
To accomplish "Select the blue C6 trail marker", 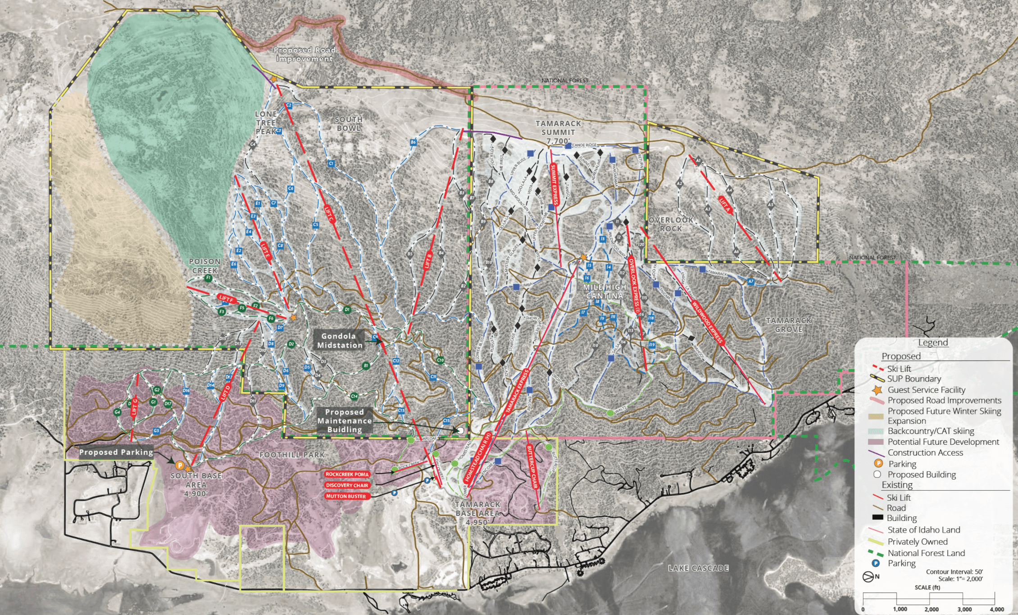I will tap(291, 189).
